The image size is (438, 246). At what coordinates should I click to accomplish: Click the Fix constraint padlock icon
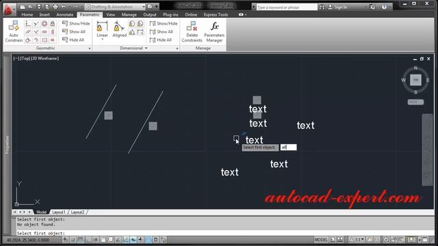[53, 24]
